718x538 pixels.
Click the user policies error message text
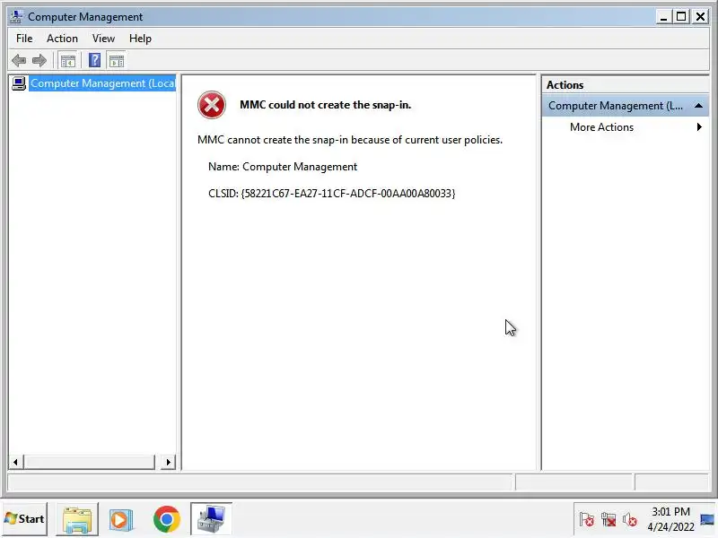350,140
